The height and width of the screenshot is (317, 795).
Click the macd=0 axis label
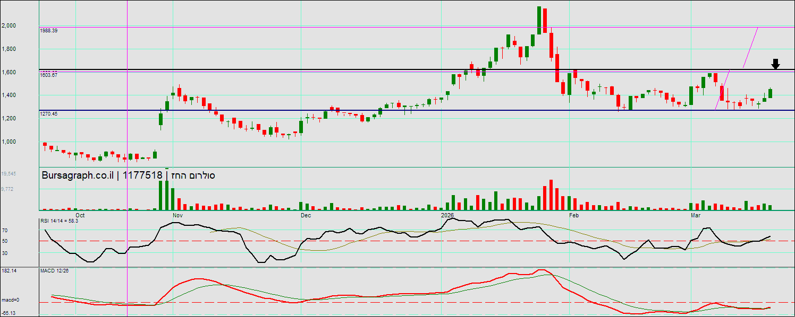point(10,300)
